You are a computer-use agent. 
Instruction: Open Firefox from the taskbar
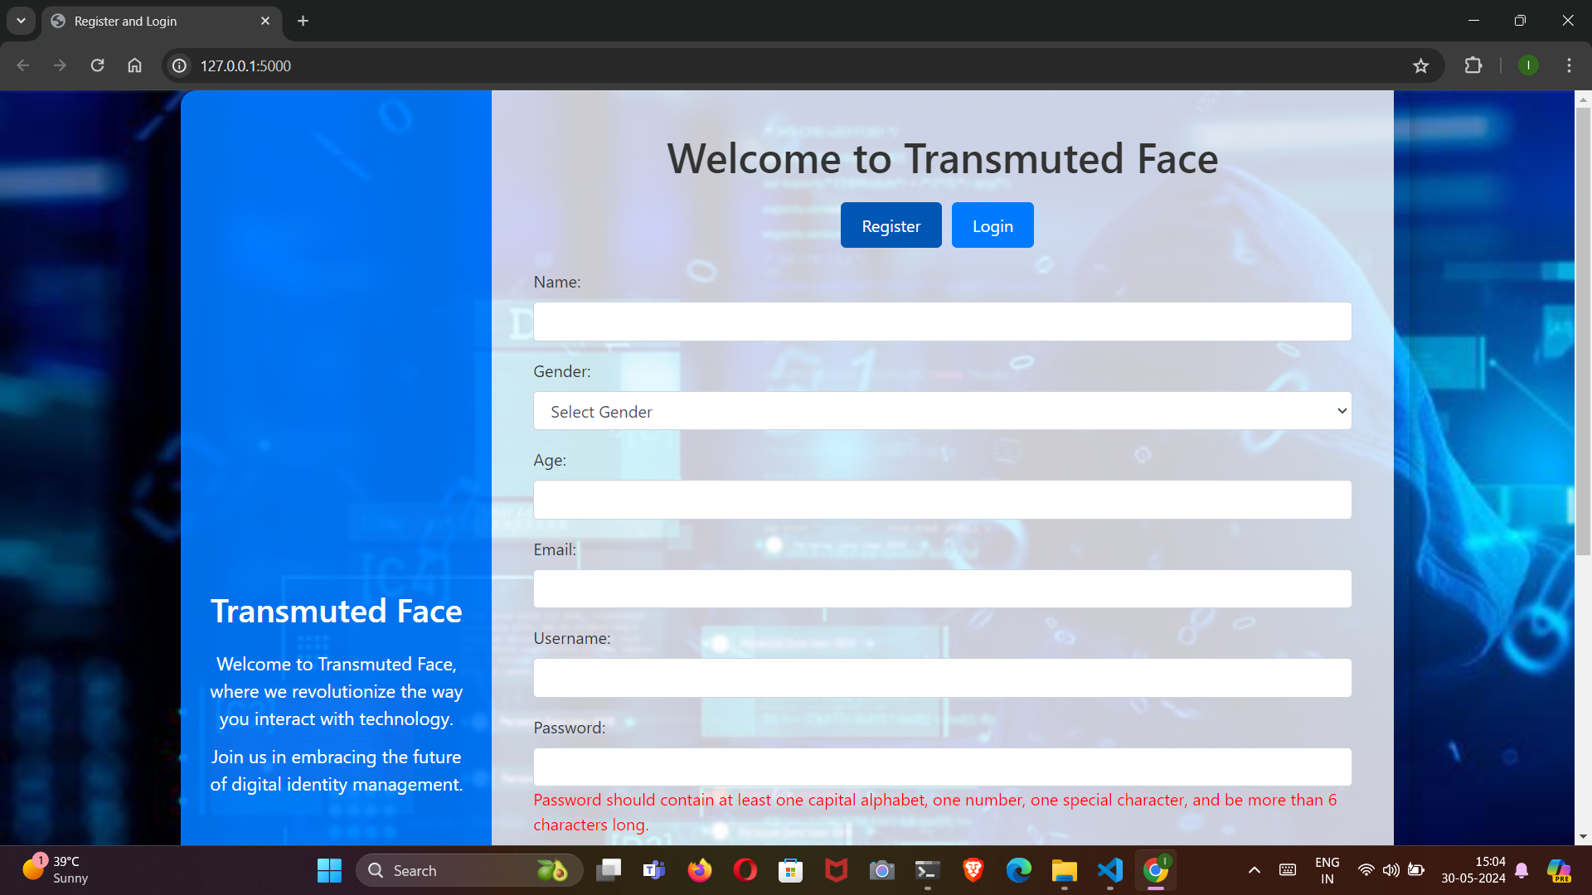click(x=699, y=870)
